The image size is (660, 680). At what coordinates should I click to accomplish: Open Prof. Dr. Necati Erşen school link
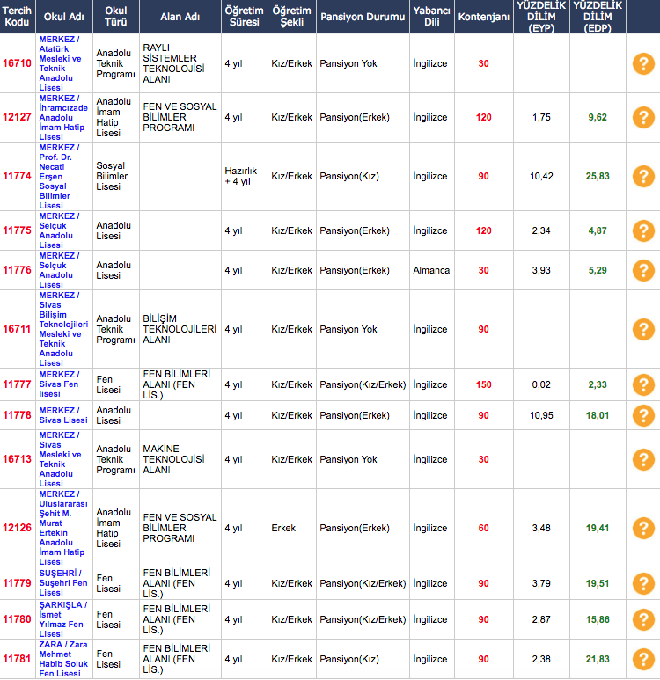(x=59, y=177)
